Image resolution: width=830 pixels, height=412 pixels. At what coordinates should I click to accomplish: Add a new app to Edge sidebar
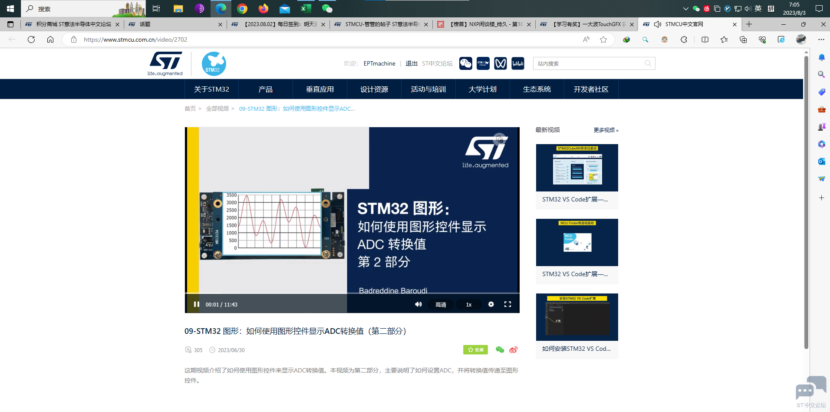[x=821, y=198]
